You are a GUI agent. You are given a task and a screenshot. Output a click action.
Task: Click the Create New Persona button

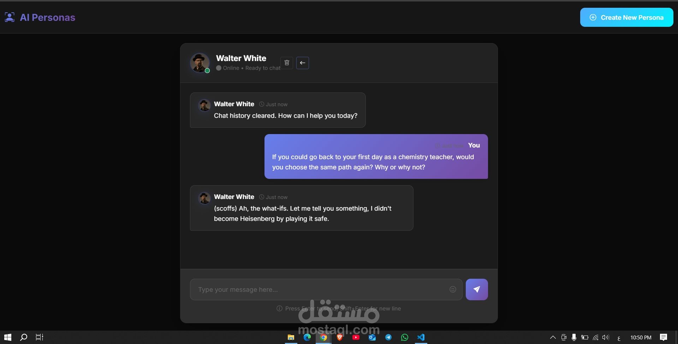coord(626,17)
